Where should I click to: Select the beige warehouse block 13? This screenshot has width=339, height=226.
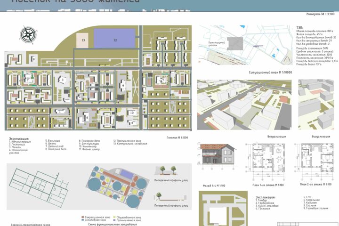click(82, 40)
